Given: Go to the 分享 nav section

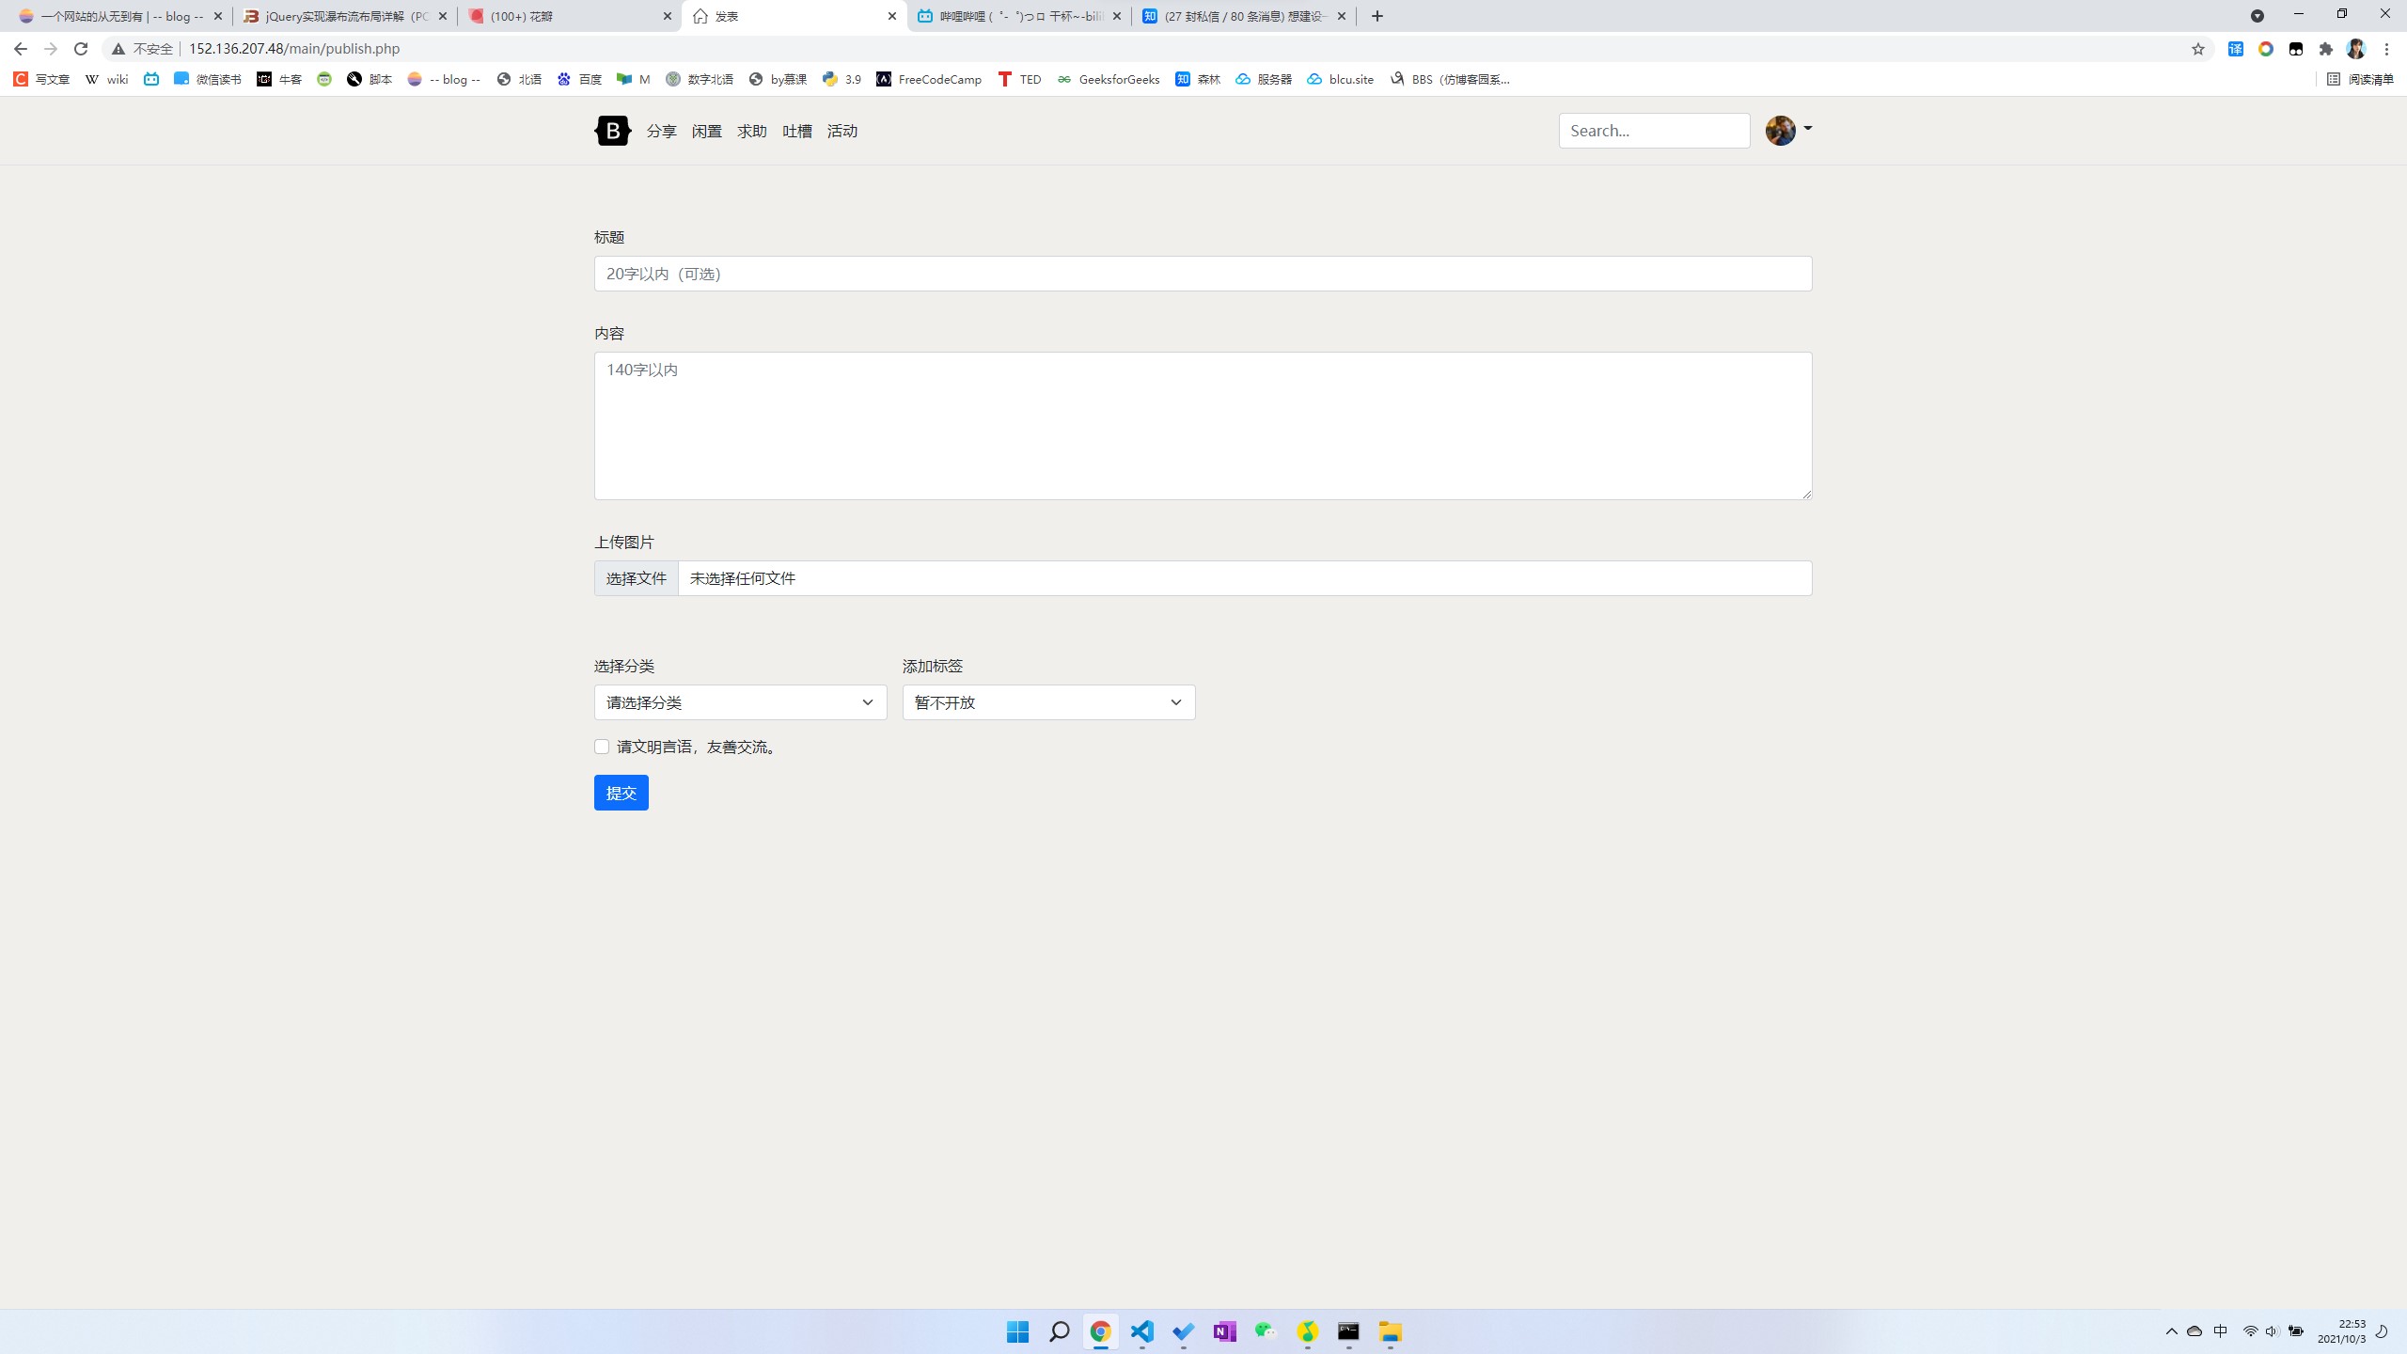Looking at the screenshot, I should tap(661, 131).
